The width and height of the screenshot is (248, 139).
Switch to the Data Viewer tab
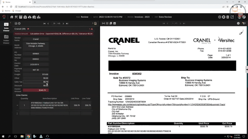click(x=6, y=26)
